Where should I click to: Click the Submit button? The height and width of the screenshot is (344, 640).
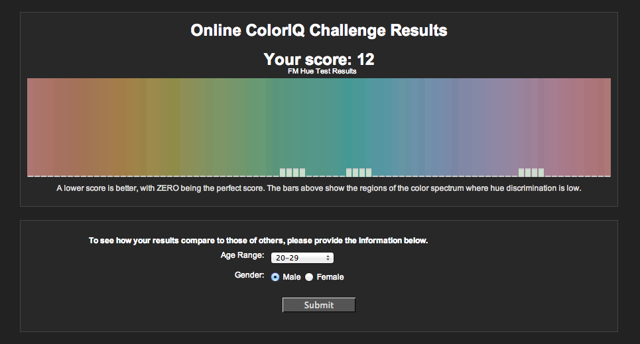point(319,305)
